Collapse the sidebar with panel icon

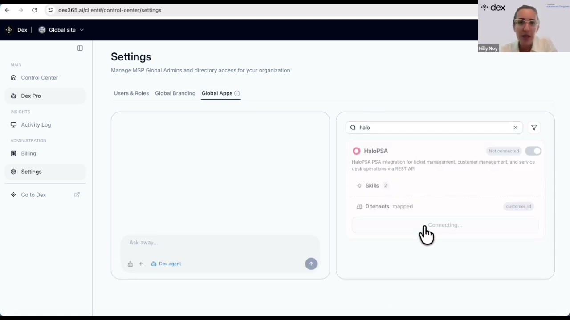pos(80,48)
